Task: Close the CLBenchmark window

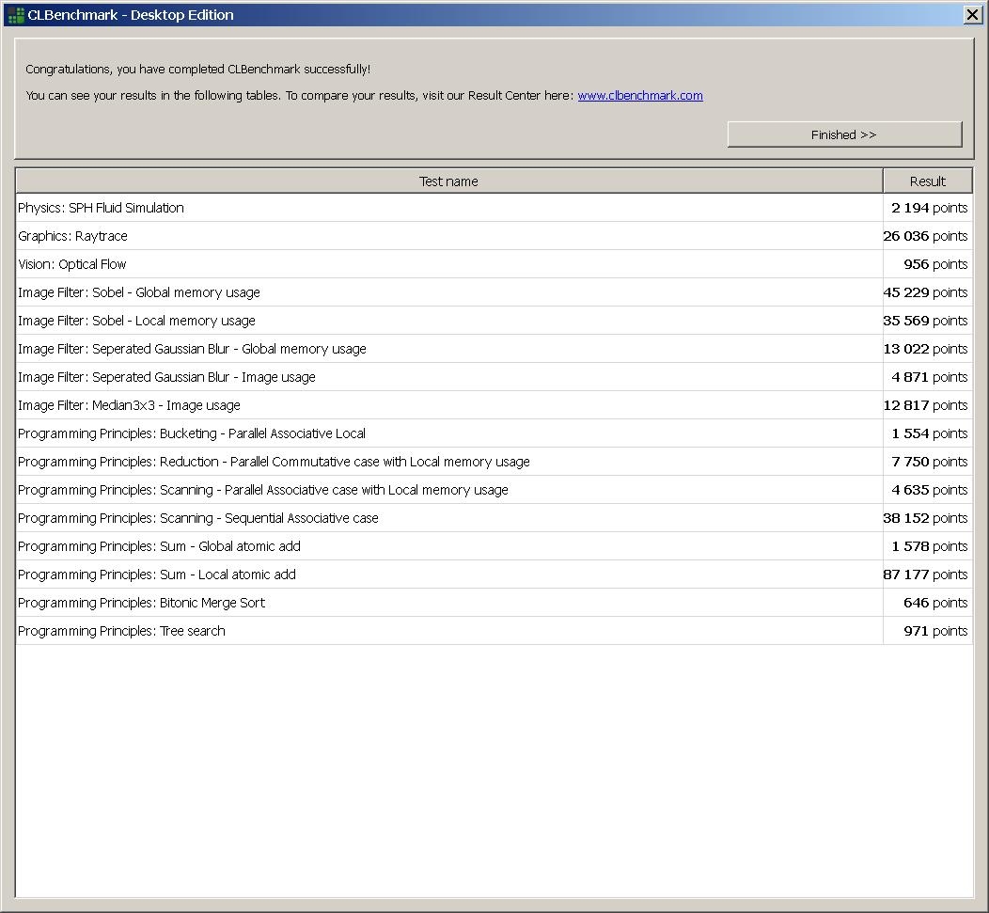Action: [x=972, y=14]
